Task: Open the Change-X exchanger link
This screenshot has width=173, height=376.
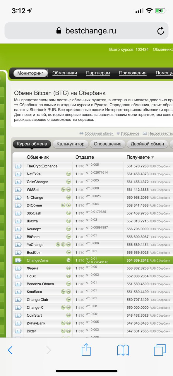Action: point(35,308)
